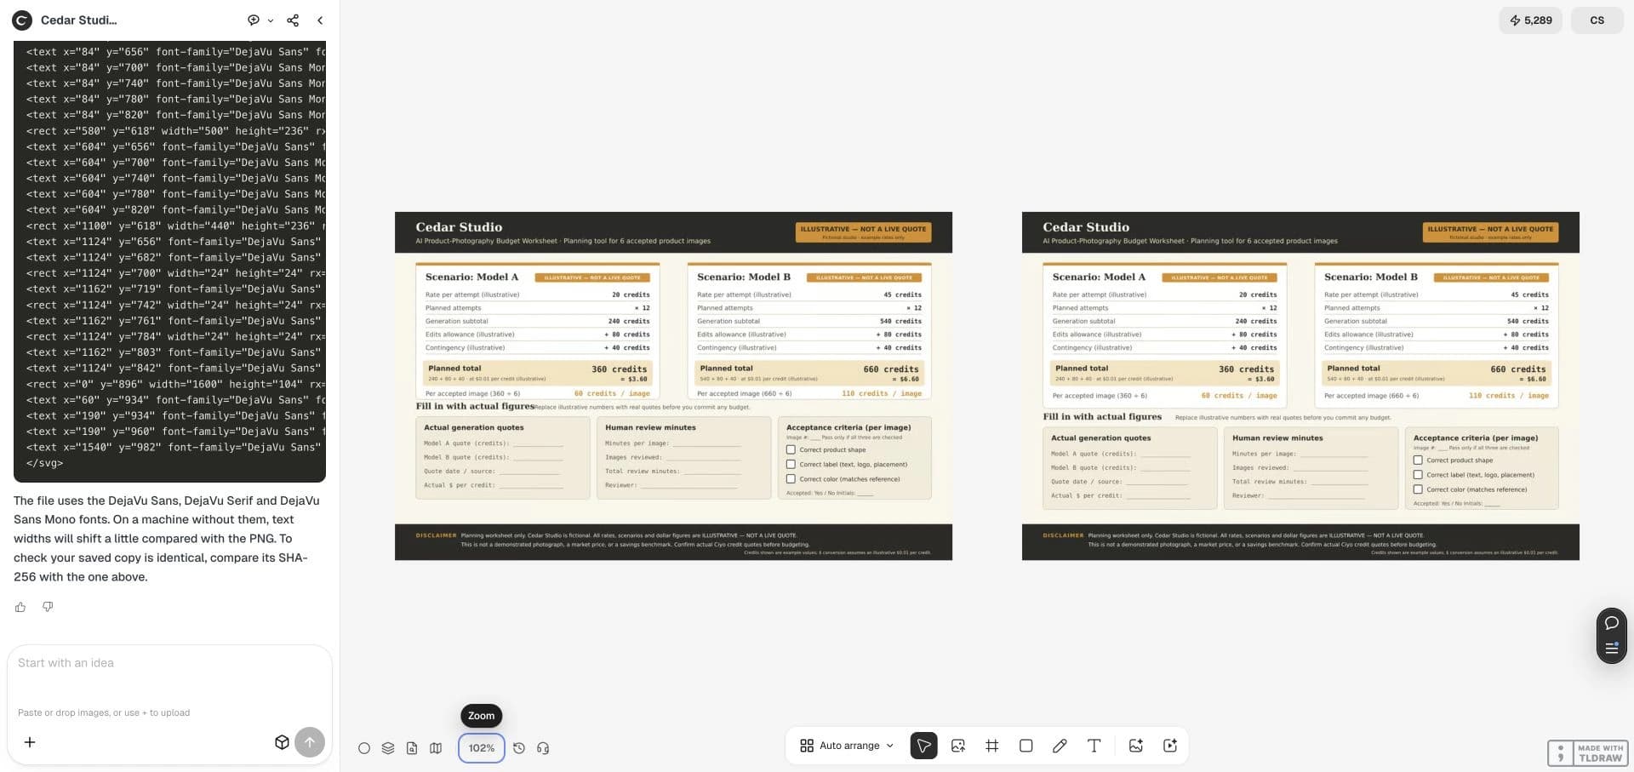
Task: Open the AI image generator tool
Action: coord(1136,746)
